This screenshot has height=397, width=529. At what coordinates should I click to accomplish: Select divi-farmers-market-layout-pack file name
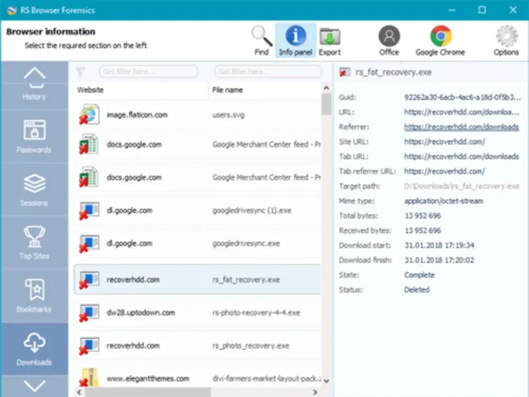(266, 378)
